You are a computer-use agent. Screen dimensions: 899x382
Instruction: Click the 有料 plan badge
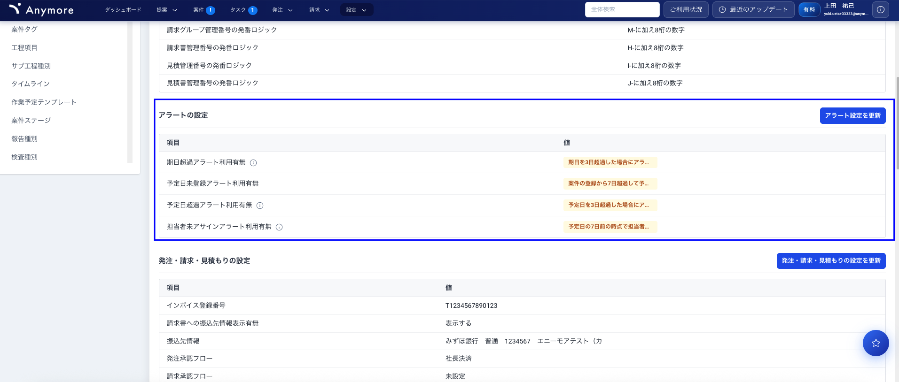(809, 10)
